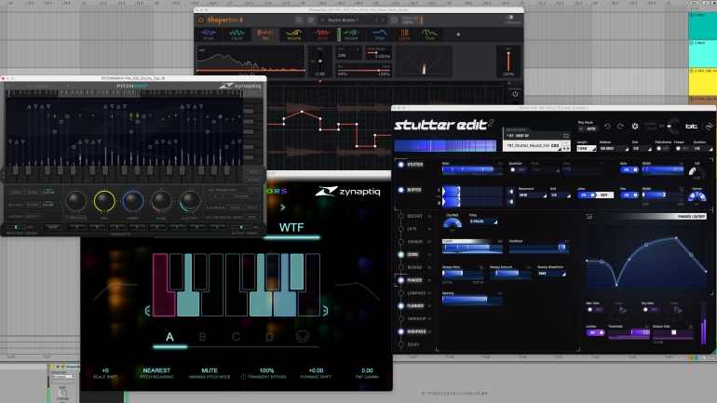Enable the Lo-Fi effect module

tap(401, 228)
